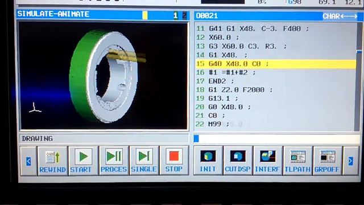Click the key input buffer field
364x205 pixels.
(277, 139)
